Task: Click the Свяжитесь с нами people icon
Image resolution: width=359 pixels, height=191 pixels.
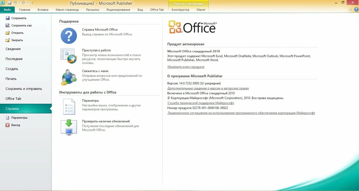Action: [x=69, y=77]
